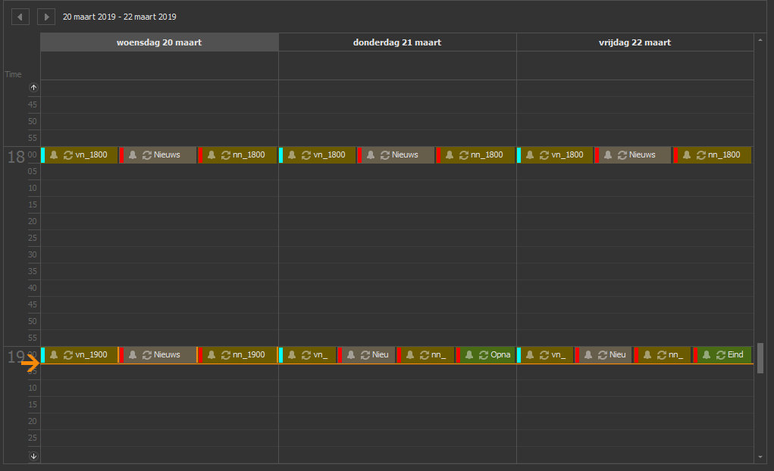Screen dimensions: 774x471
Task: Click recurrence icon on Thursday 18:00 Nieuws event
Action: tap(385, 155)
